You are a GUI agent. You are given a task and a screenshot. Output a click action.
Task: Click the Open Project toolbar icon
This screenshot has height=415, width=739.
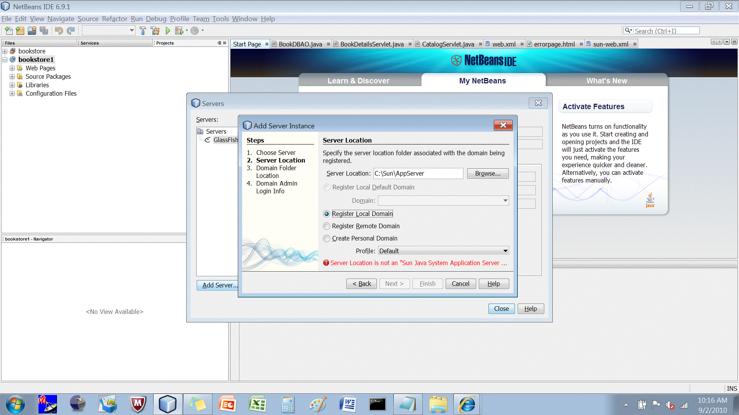tap(32, 31)
